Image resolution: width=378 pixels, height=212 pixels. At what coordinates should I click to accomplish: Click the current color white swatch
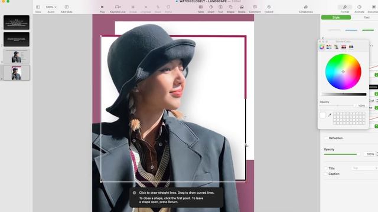click(x=323, y=115)
